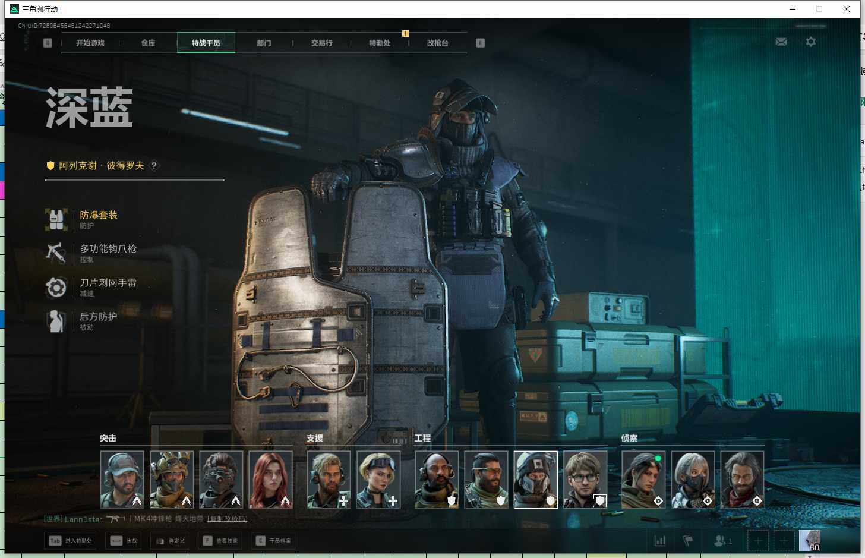Close the 三角洲行动 window
The image size is (865, 558).
847,9
